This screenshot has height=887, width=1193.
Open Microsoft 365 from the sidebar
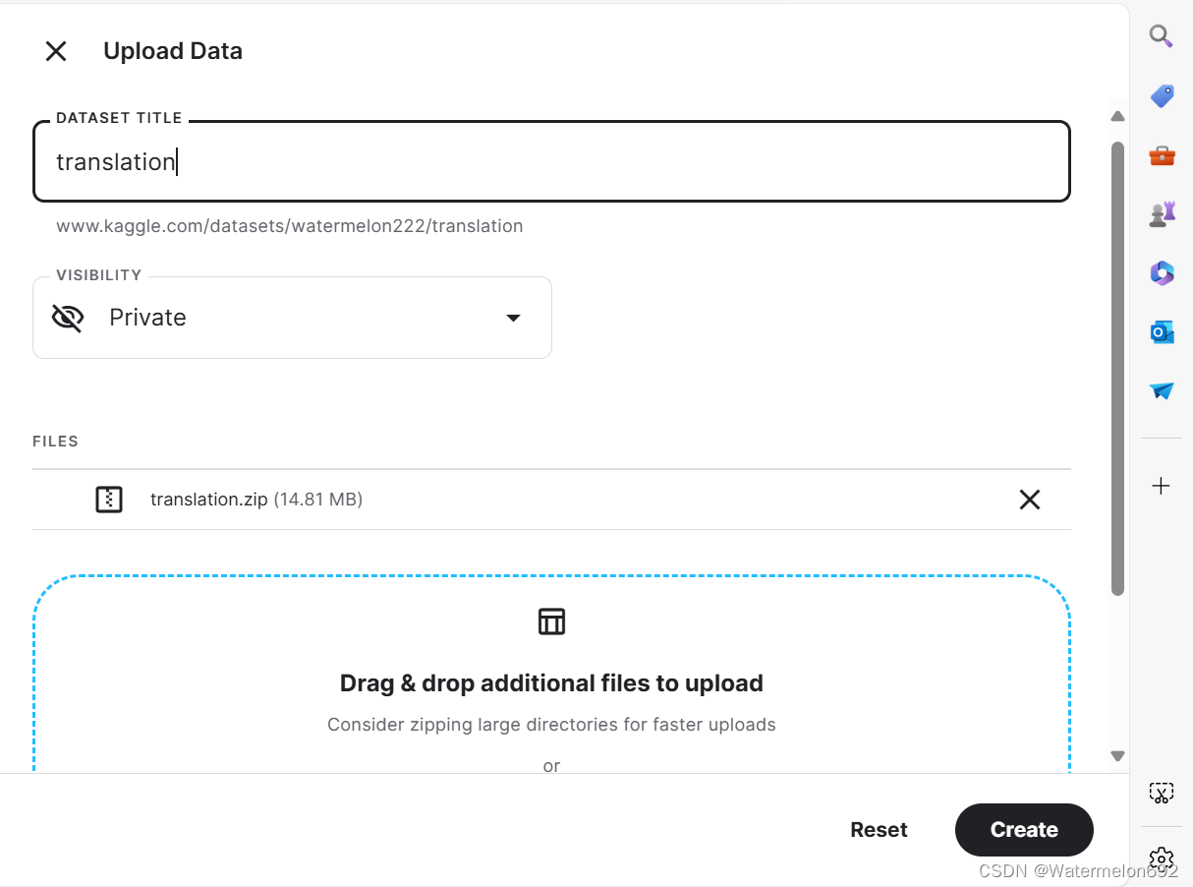(1162, 272)
